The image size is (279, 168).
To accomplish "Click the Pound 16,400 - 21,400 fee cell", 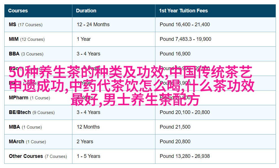I will point(185,24).
